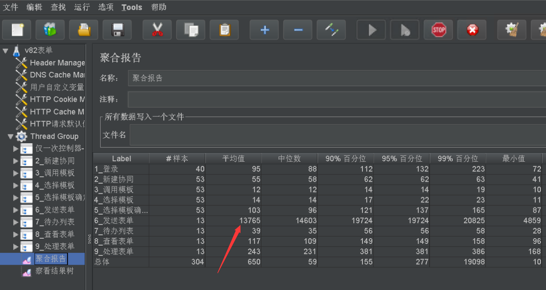Click the Open file folder icon
Screen dimensions: 546x290
(84, 30)
